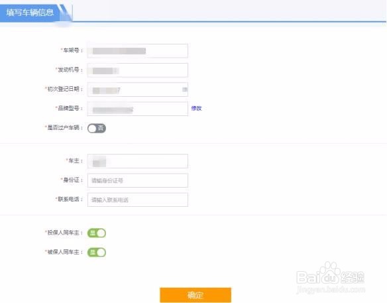The width and height of the screenshot is (387, 303).
Task: Click the 车架号 input field
Action: tap(138, 51)
